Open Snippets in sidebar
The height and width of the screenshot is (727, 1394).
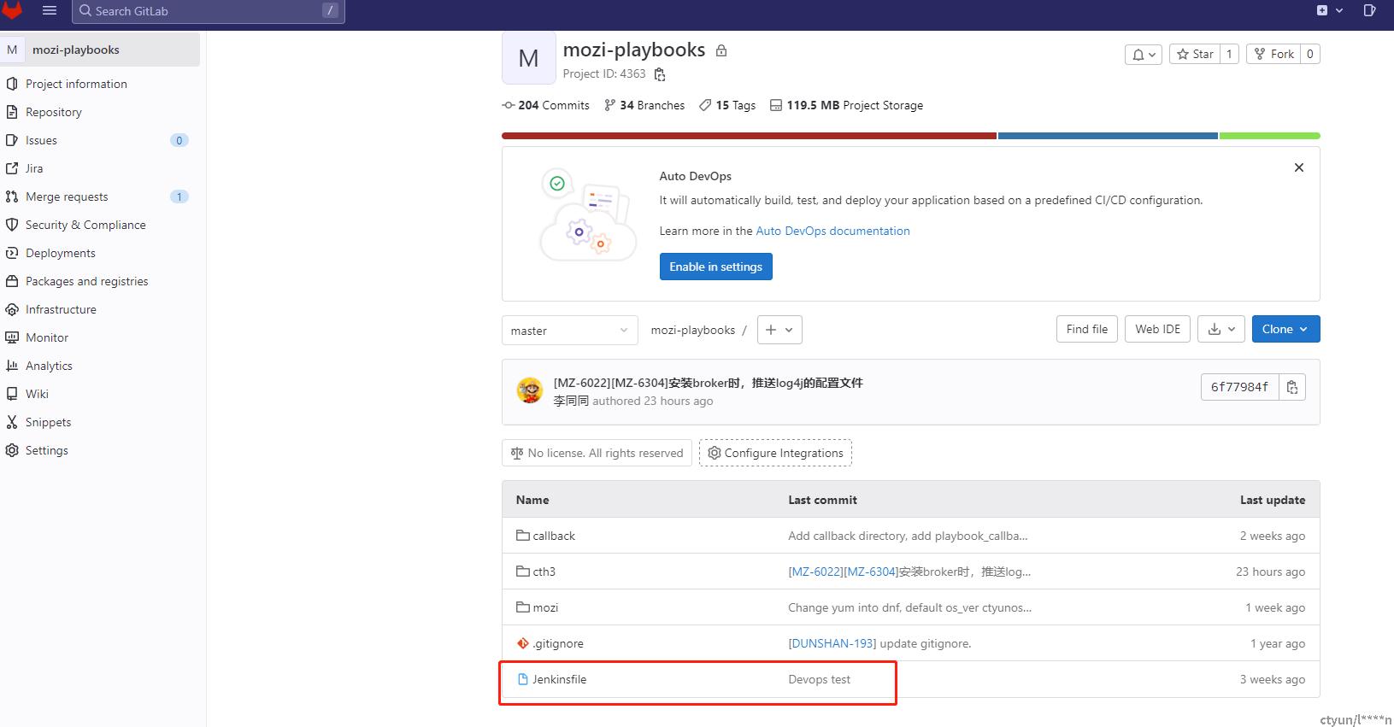[x=48, y=422]
